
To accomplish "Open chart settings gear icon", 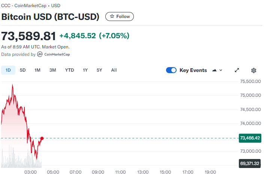I will click(x=253, y=70).
